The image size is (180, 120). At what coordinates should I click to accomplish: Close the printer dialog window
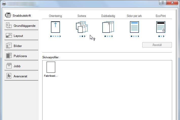point(172,3)
